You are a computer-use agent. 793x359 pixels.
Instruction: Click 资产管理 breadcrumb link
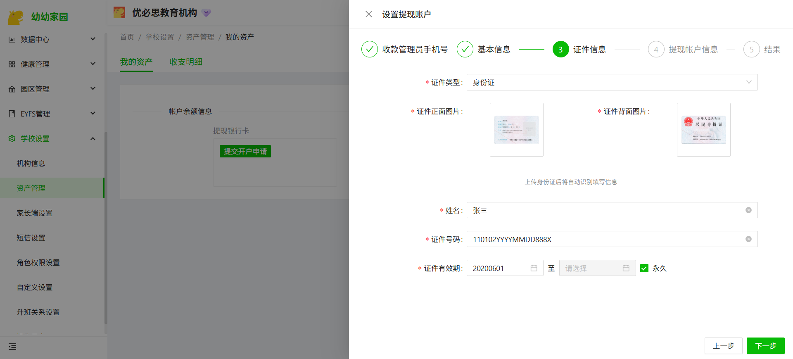(200, 37)
